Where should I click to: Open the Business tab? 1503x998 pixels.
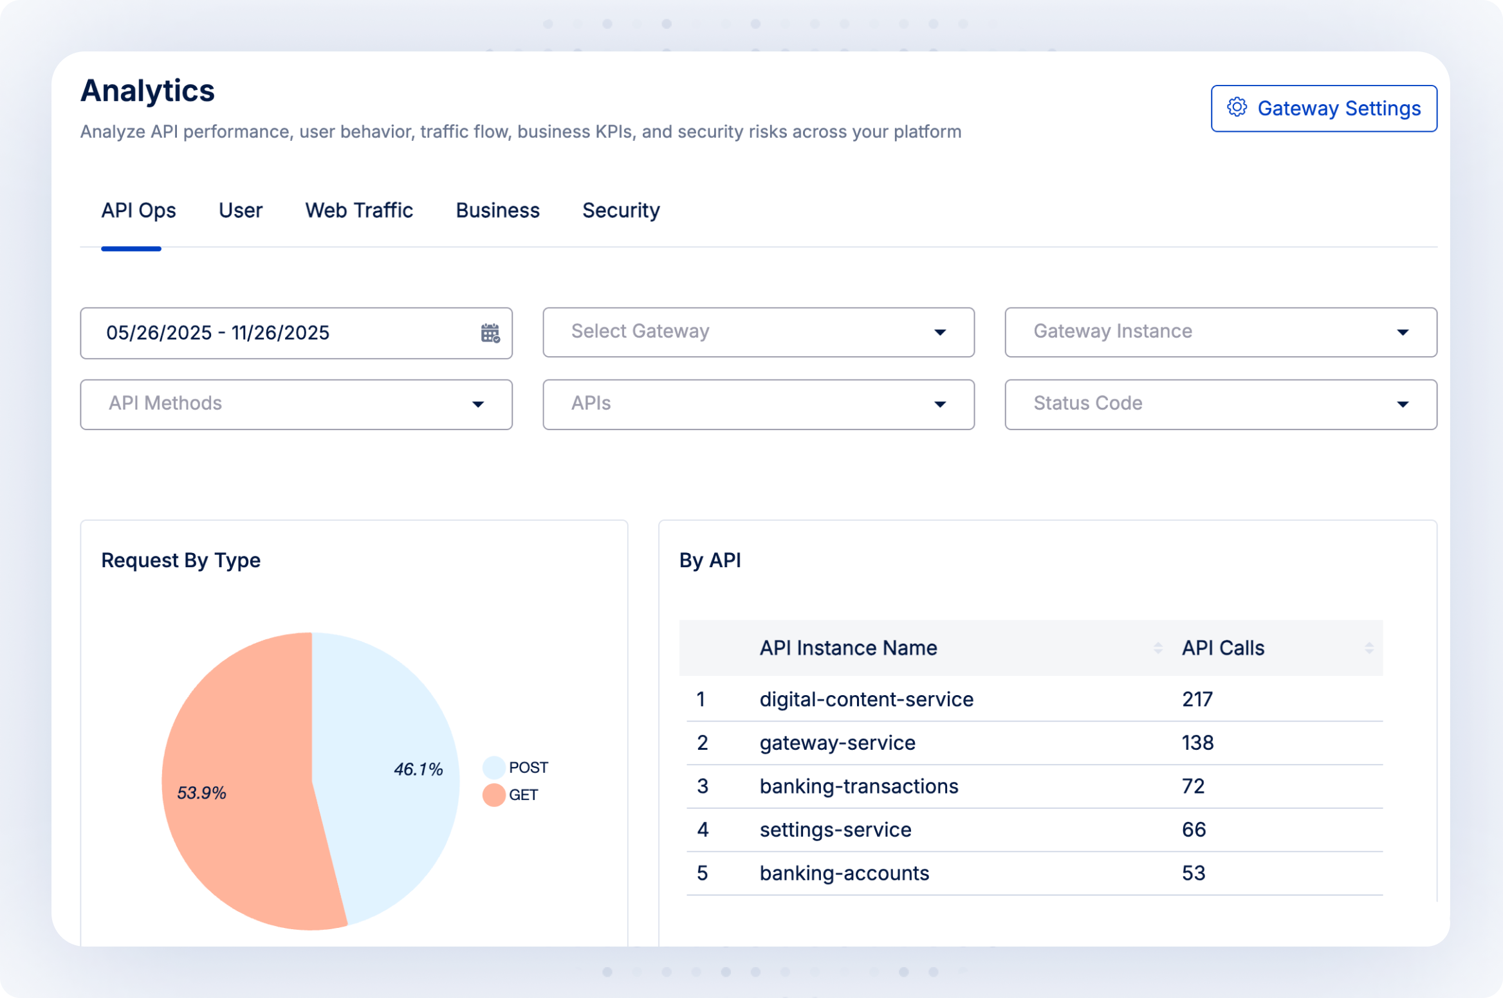[497, 210]
